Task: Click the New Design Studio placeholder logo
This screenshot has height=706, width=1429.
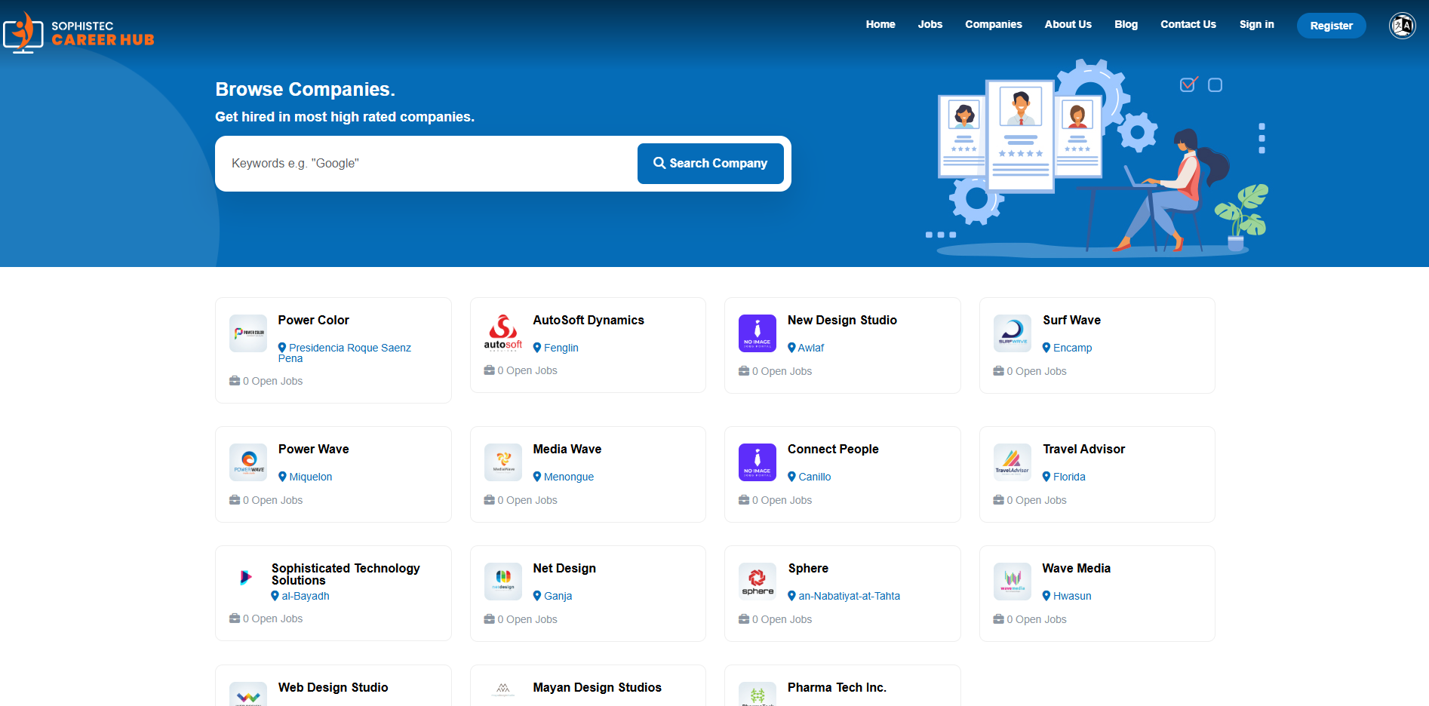Action: (x=758, y=333)
